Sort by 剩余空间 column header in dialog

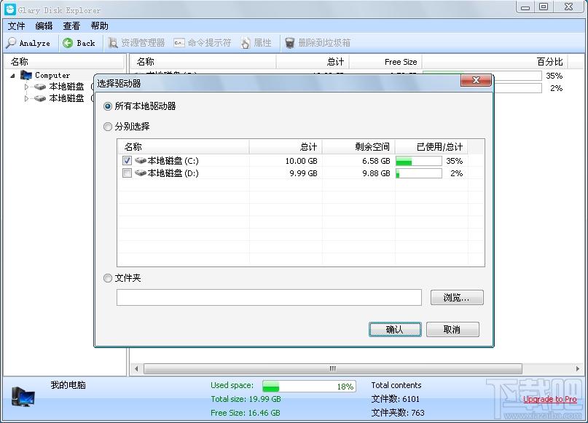[x=358, y=147]
